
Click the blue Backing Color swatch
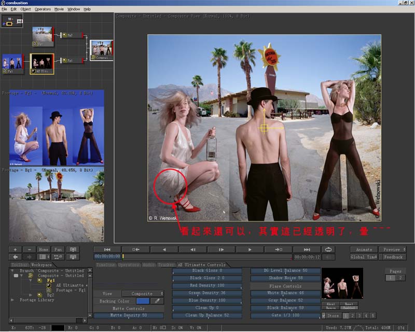(143, 301)
